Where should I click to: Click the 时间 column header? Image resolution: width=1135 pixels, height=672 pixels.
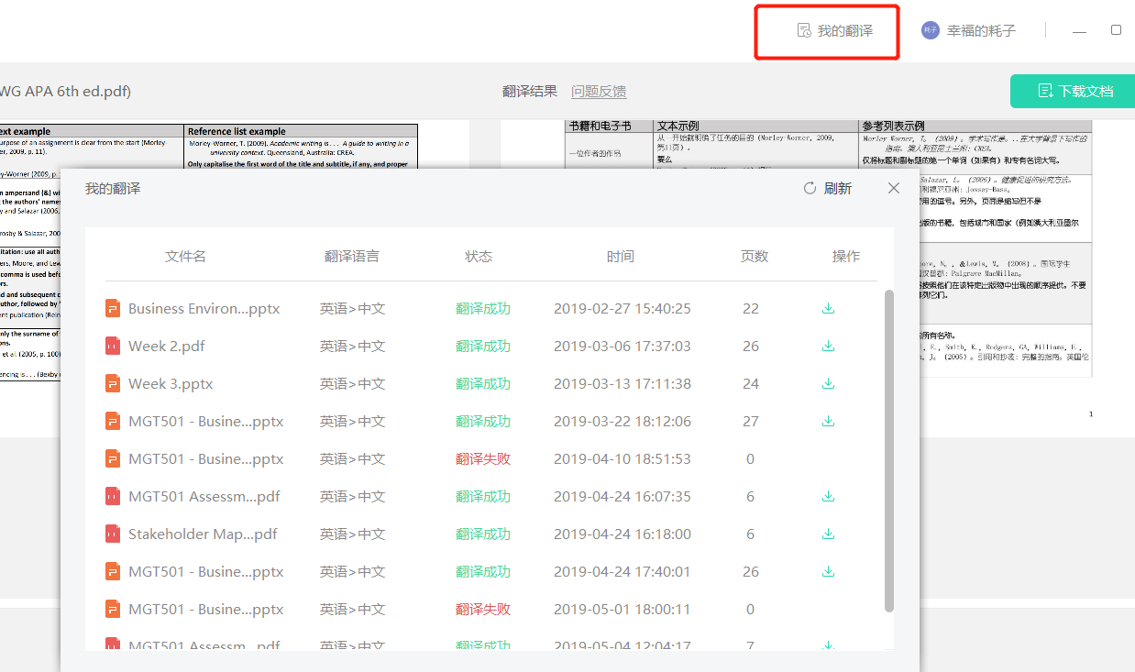(621, 256)
